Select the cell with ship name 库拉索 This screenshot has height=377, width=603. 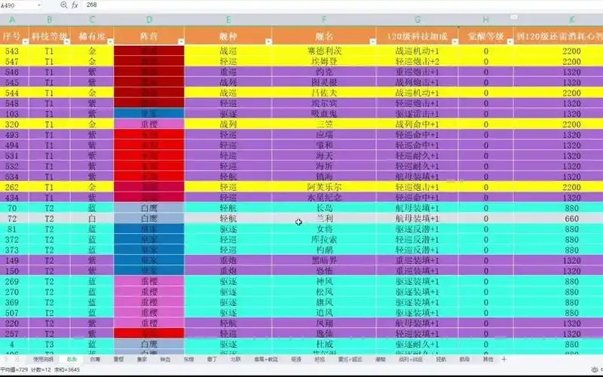point(324,240)
